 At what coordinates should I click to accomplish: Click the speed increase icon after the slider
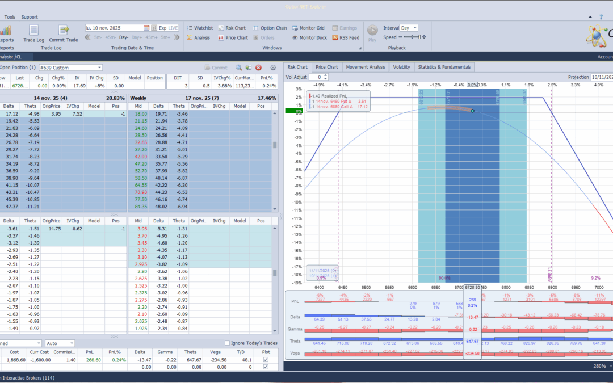(424, 37)
